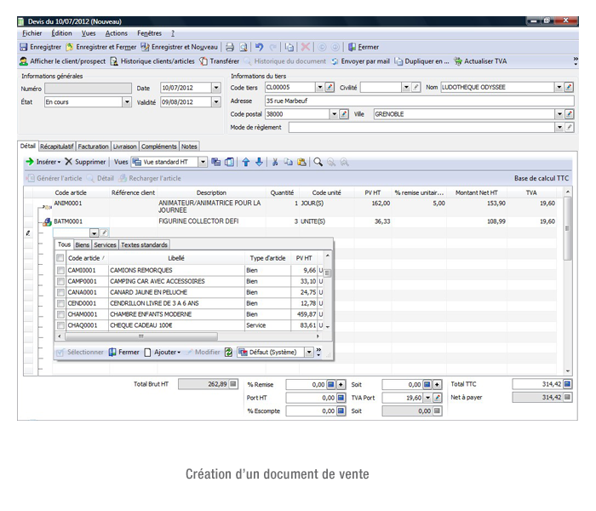The height and width of the screenshot is (511, 596).
Task: Click the scissors cut icon
Action: point(275,162)
